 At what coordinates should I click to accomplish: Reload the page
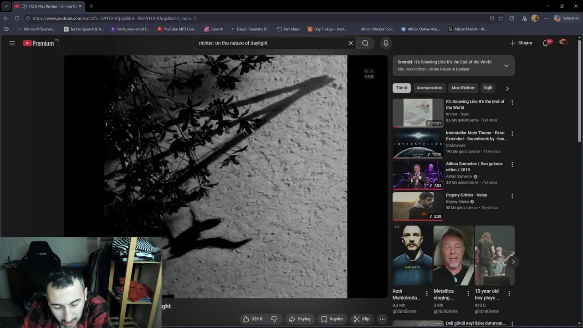click(x=17, y=18)
